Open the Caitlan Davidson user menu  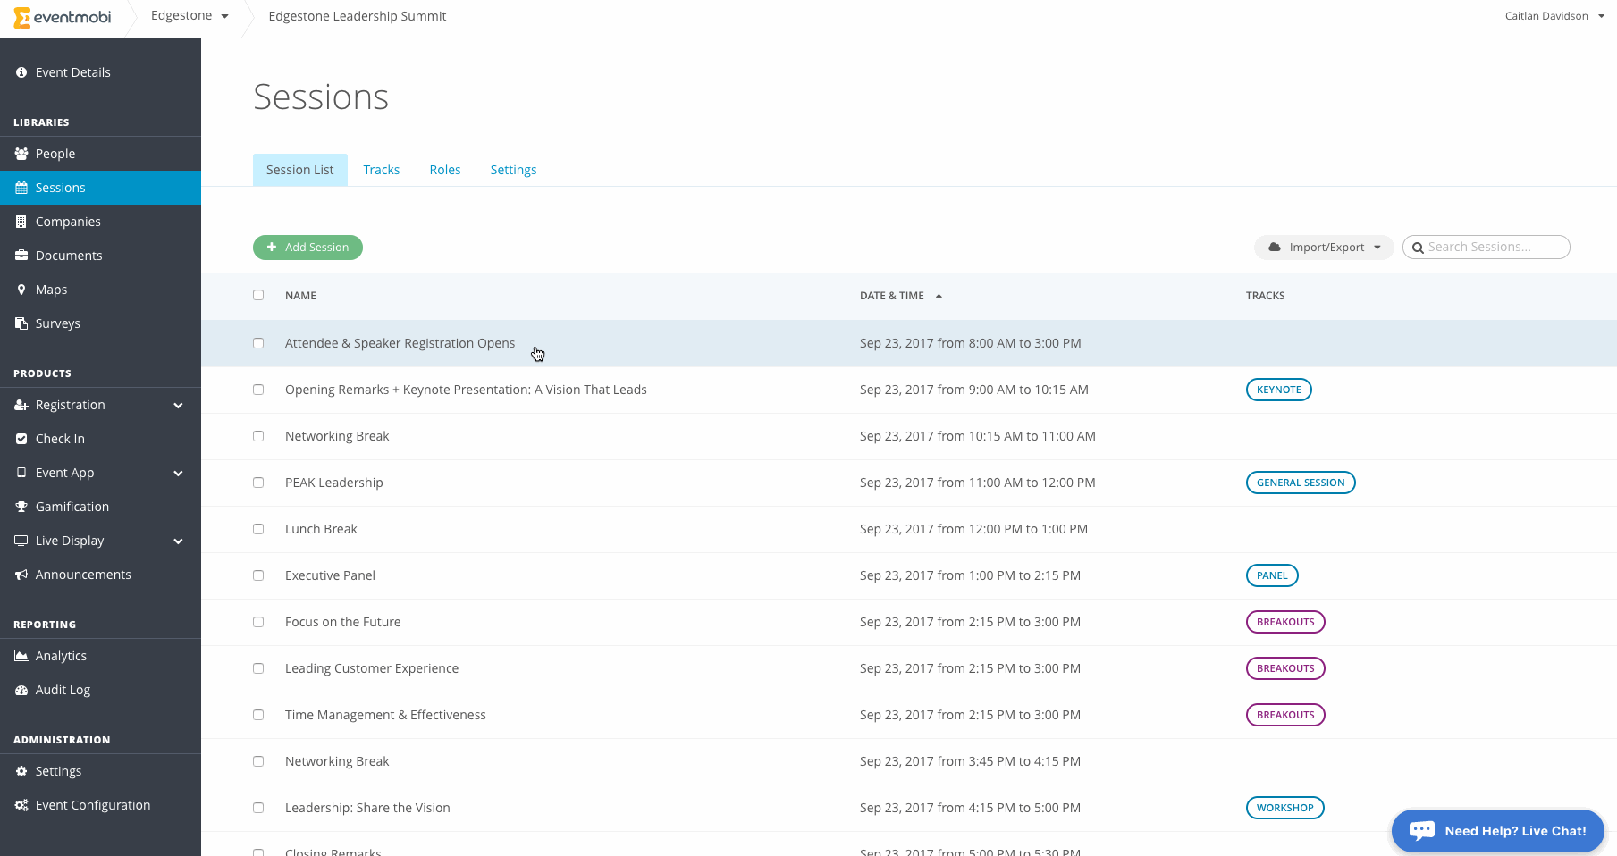coord(1554,16)
